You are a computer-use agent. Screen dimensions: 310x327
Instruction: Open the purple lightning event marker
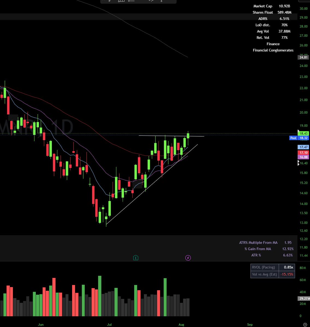(x=188, y=258)
